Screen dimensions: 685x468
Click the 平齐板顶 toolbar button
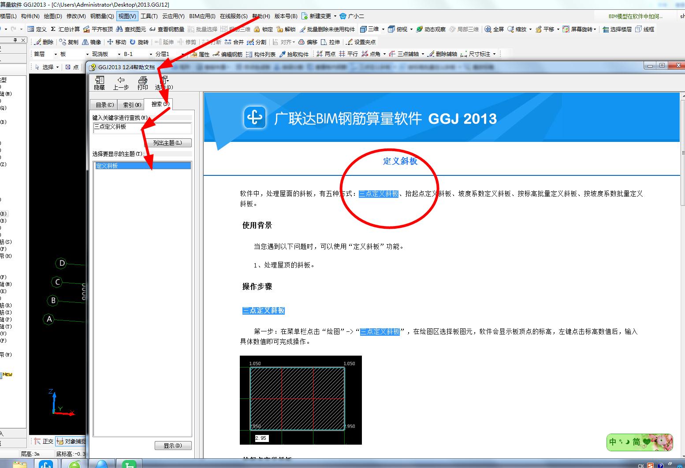(98, 29)
